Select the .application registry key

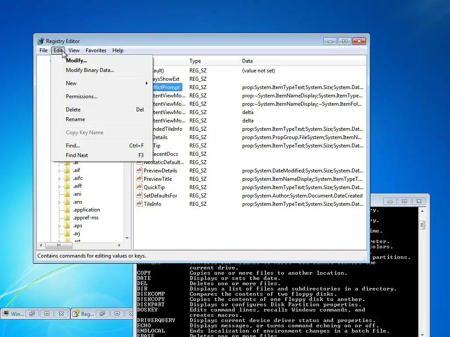pos(87,210)
